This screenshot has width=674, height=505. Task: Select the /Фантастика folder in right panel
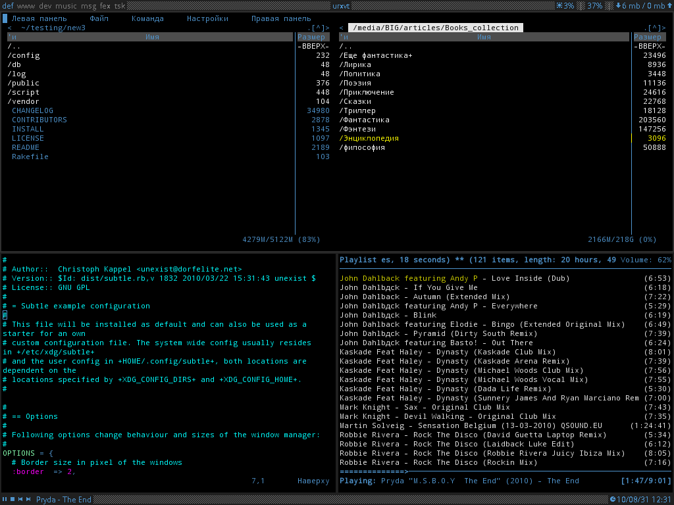pyautogui.click(x=365, y=120)
